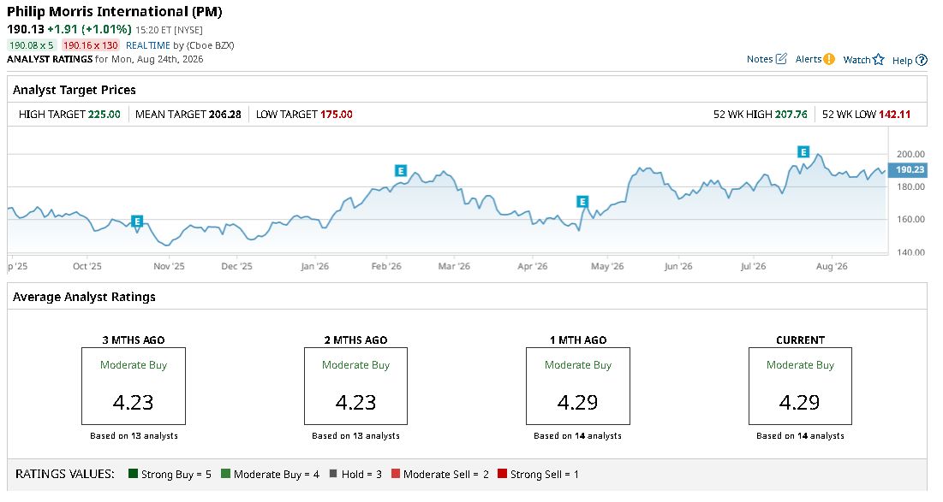Click the earnings marker near Nov '25

tap(137, 221)
